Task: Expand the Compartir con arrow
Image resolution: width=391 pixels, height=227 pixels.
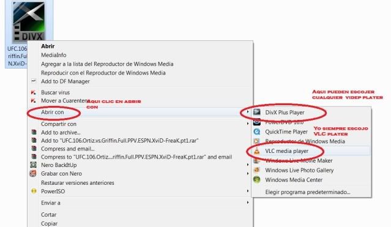Action: click(x=248, y=124)
